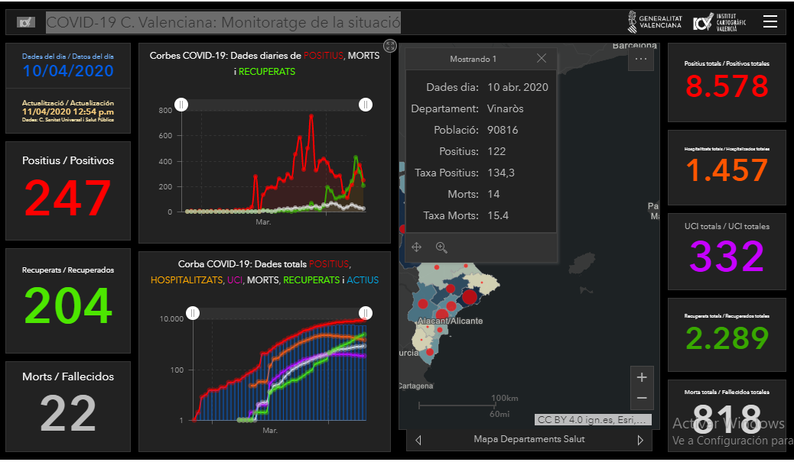Click the left range handle on the daily chart
The width and height of the screenshot is (794, 462).
(181, 105)
